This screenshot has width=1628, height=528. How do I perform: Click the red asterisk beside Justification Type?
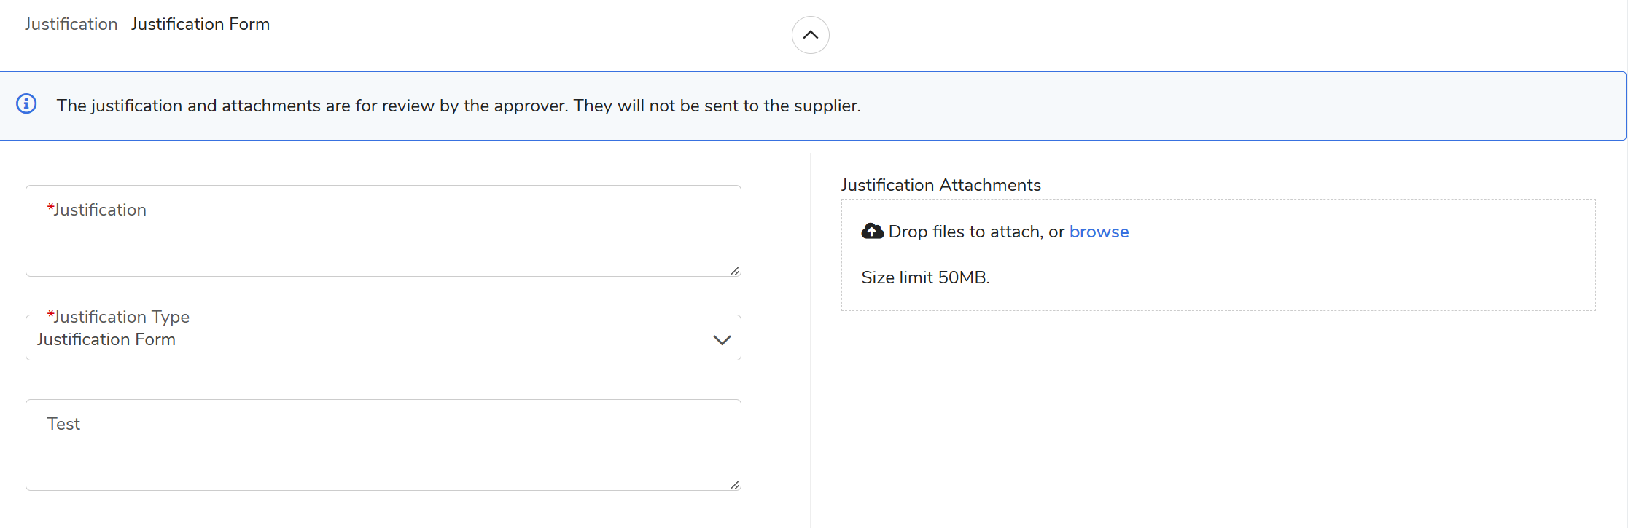pyautogui.click(x=50, y=315)
